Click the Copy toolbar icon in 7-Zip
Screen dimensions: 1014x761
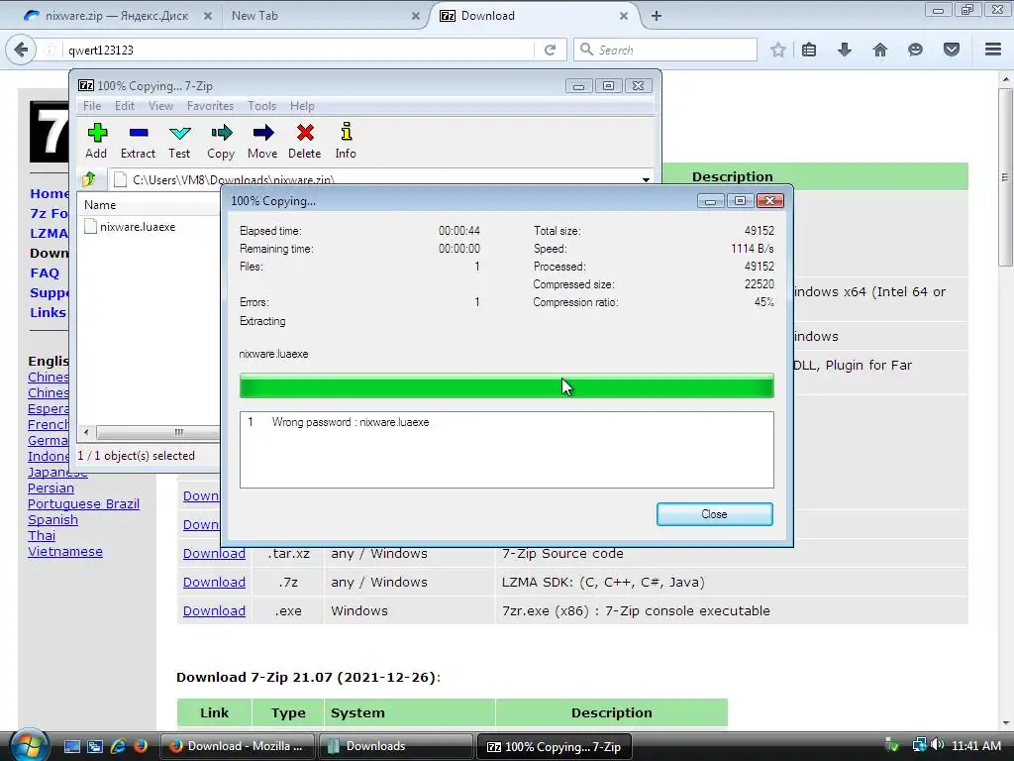[x=221, y=141]
